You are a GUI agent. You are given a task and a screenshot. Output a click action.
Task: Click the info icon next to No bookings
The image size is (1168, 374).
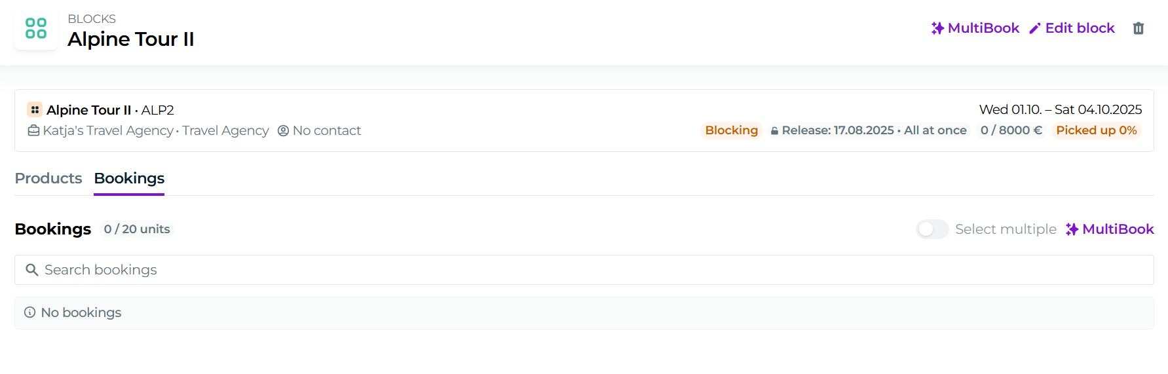(x=29, y=312)
